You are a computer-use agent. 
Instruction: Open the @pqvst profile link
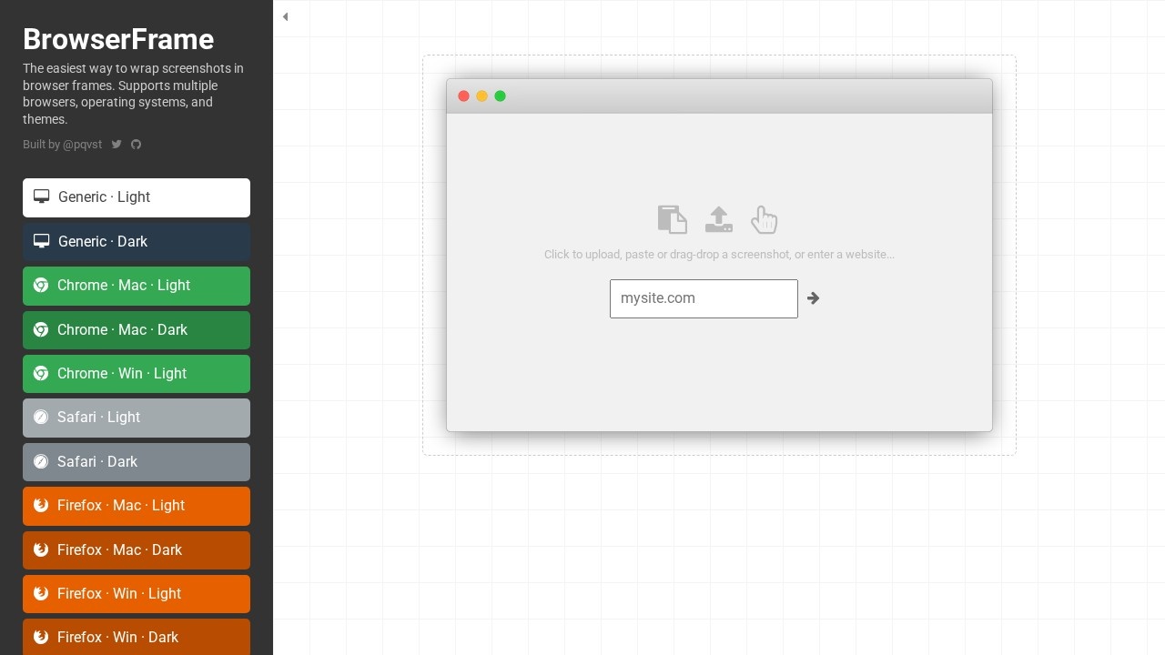tap(82, 144)
